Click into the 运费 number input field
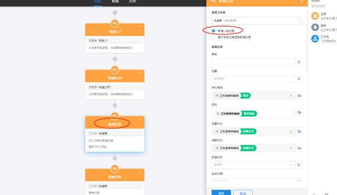Image resolution: width=337 pixels, height=195 pixels. (253, 79)
